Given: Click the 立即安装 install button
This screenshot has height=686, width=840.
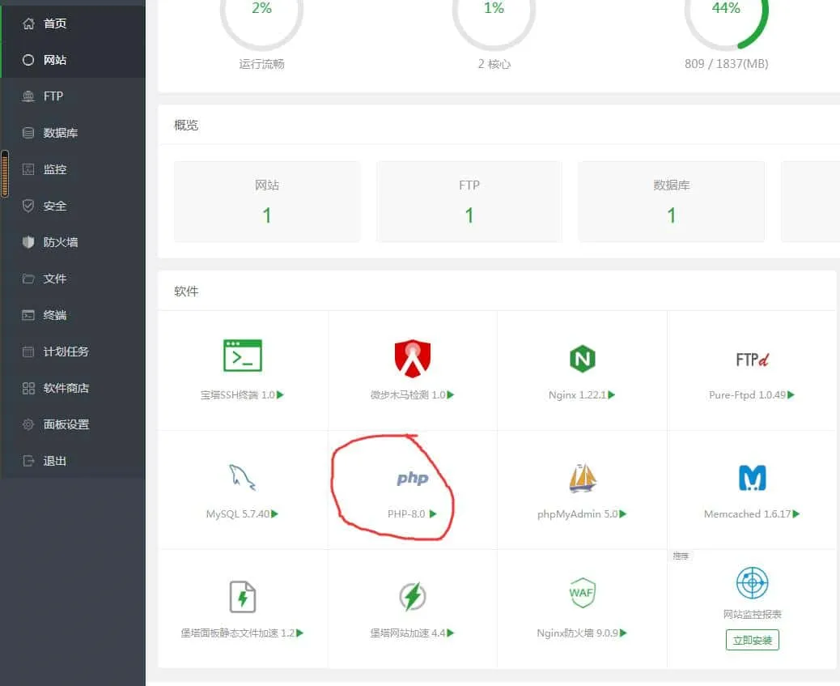Looking at the screenshot, I should [x=752, y=640].
